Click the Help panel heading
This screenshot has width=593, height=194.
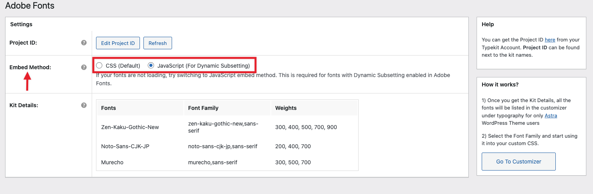point(488,24)
